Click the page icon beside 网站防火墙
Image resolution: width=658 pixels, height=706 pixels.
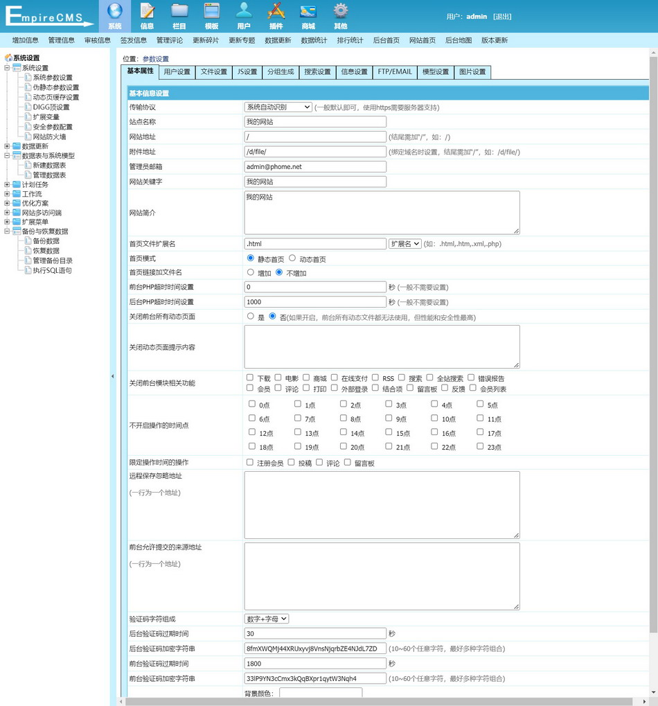click(x=28, y=136)
